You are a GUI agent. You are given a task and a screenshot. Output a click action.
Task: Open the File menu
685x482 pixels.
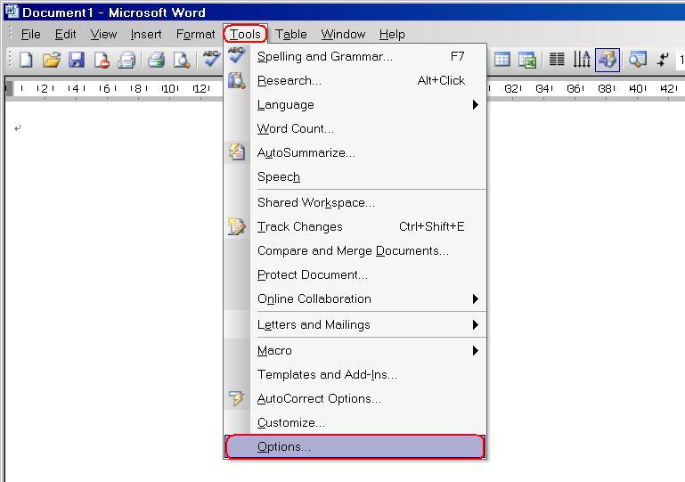(x=30, y=34)
